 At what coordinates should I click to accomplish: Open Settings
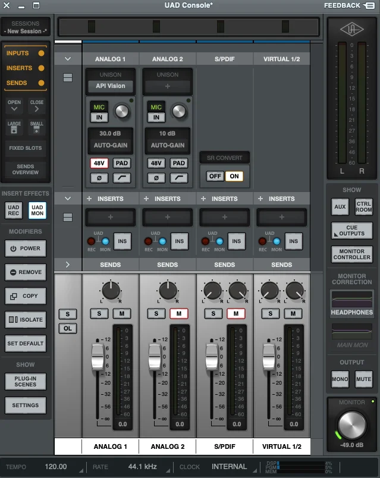26,405
